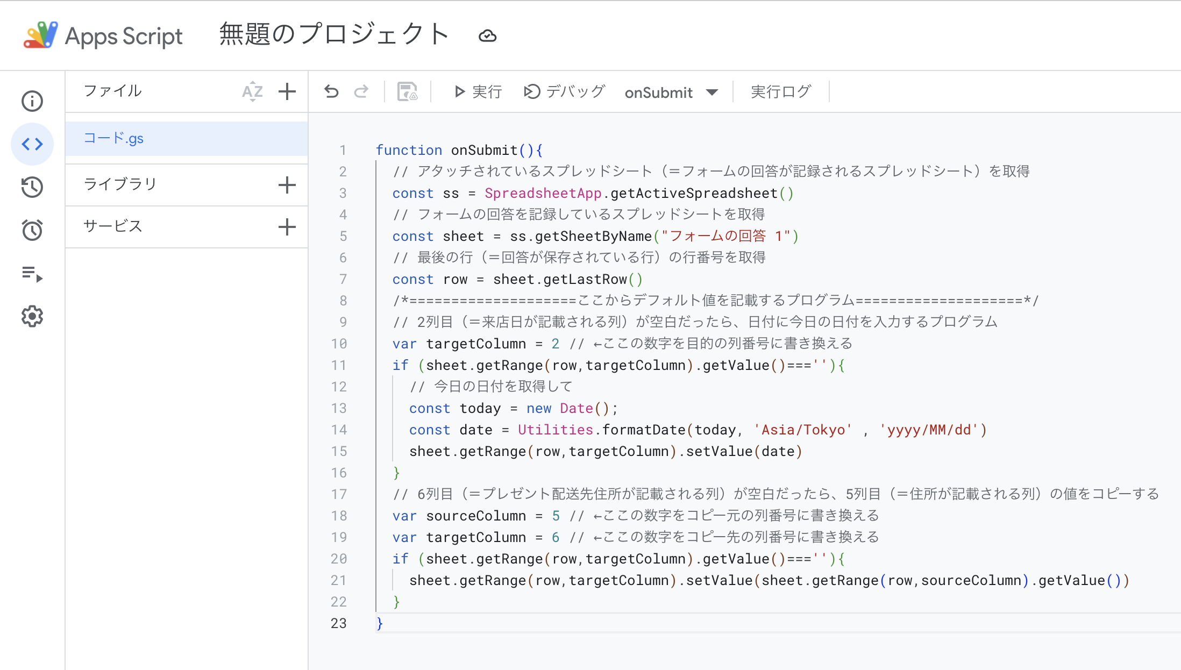Open the project settings
The image size is (1181, 670).
click(x=32, y=316)
